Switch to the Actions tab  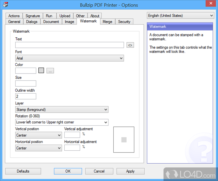[14, 16]
